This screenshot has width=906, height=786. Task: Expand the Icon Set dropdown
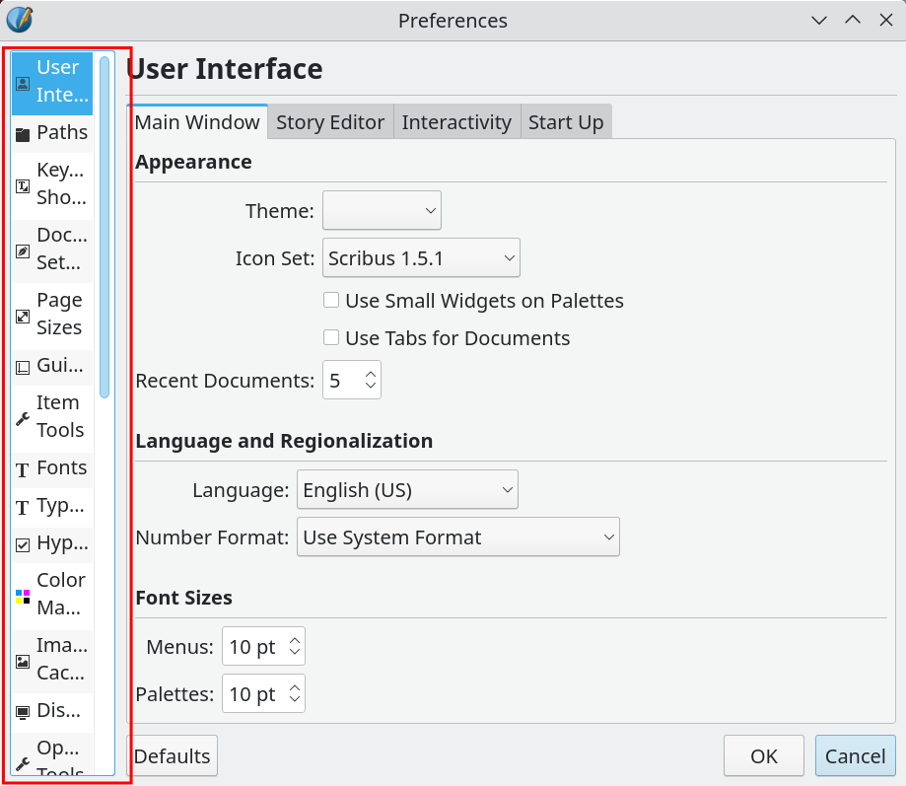click(x=421, y=258)
